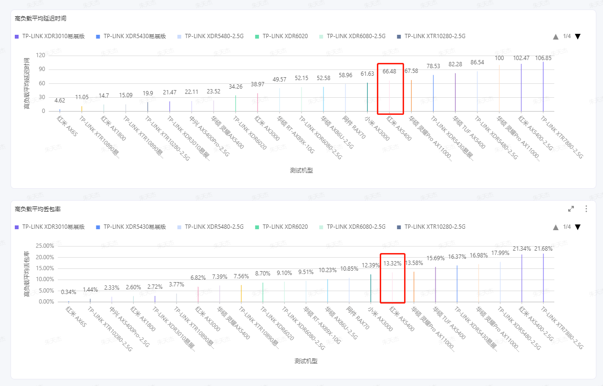Click the 58.96 data label
This screenshot has height=386, width=603.
345,75
